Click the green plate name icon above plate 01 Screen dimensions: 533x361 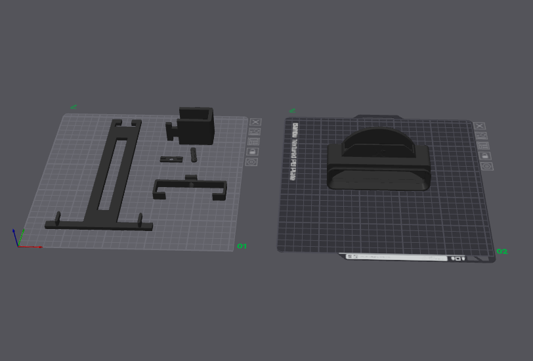(74, 107)
